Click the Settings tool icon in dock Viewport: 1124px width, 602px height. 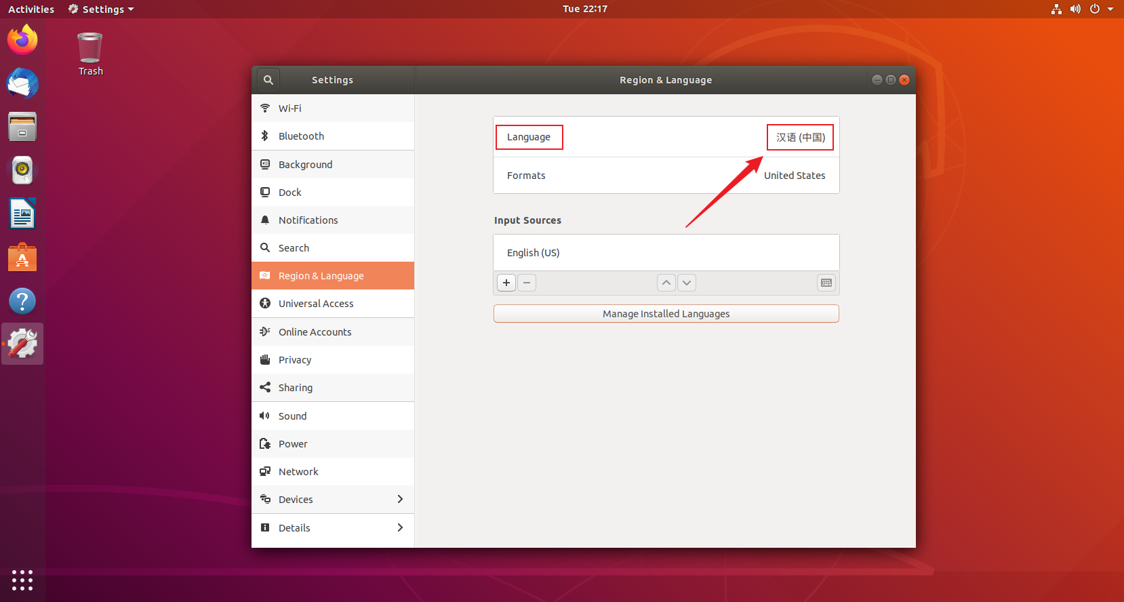(22, 344)
